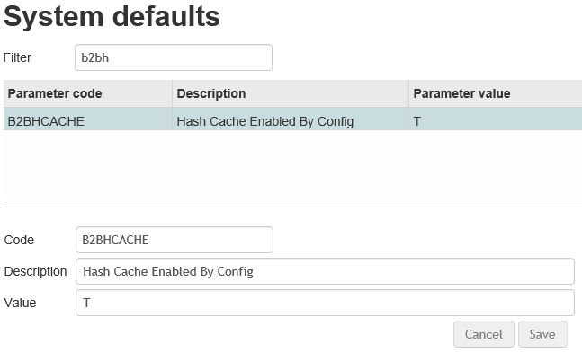Focus the Description field in the edit form
The width and height of the screenshot is (582, 352).
pyautogui.click(x=325, y=271)
